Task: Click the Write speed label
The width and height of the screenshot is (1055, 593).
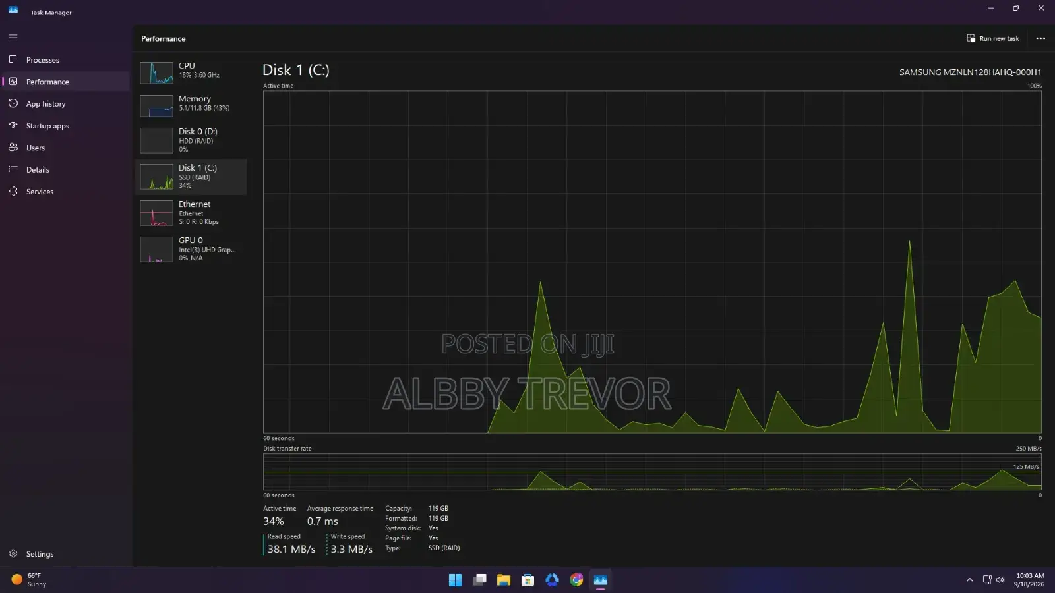Action: (x=347, y=536)
